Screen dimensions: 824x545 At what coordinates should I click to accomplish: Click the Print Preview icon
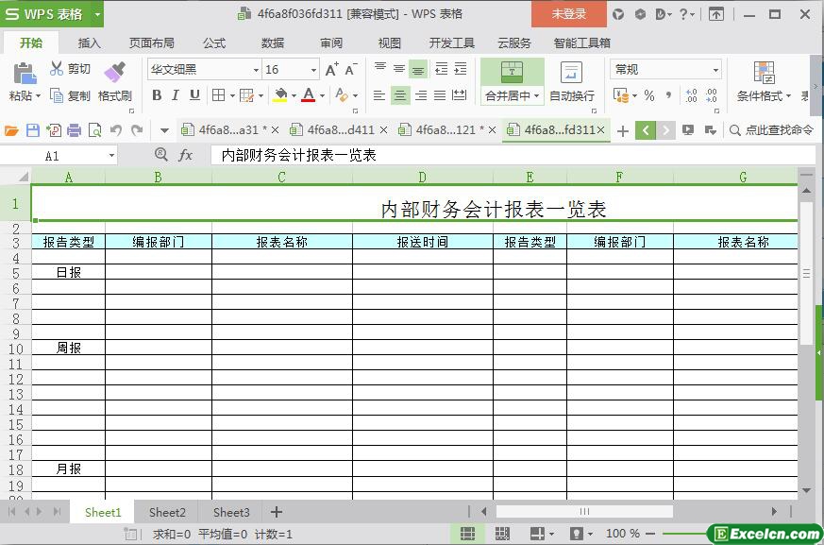coord(95,130)
